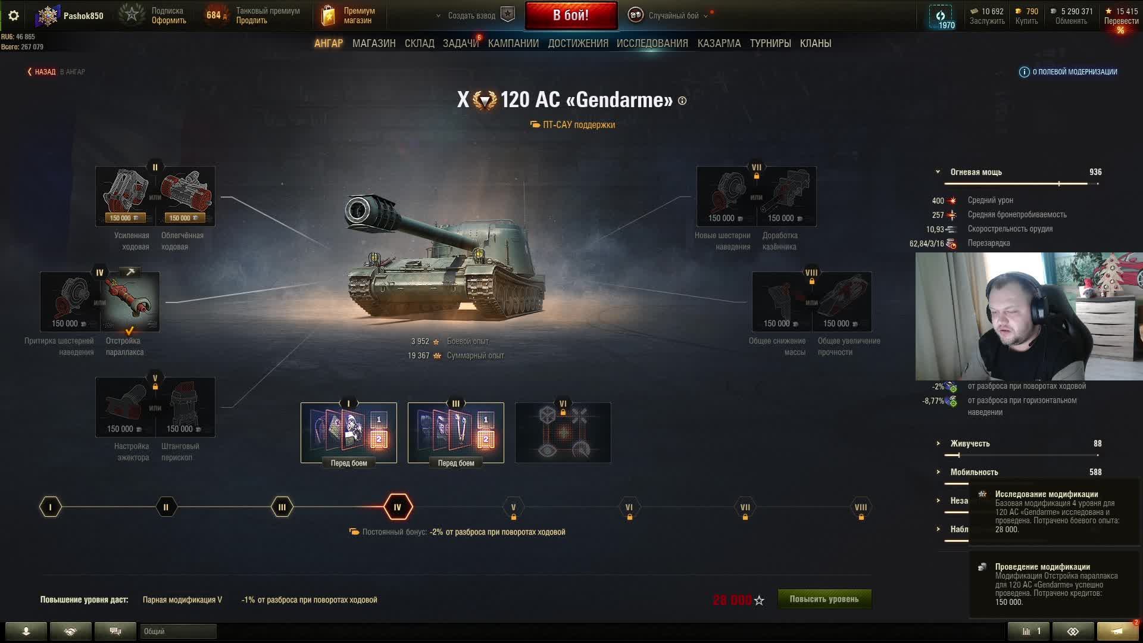
Task: Open the chat channels speech bubble icon
Action: click(x=115, y=631)
